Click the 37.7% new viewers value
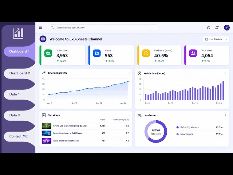This screenshot has width=233, height=175. click(219, 134)
